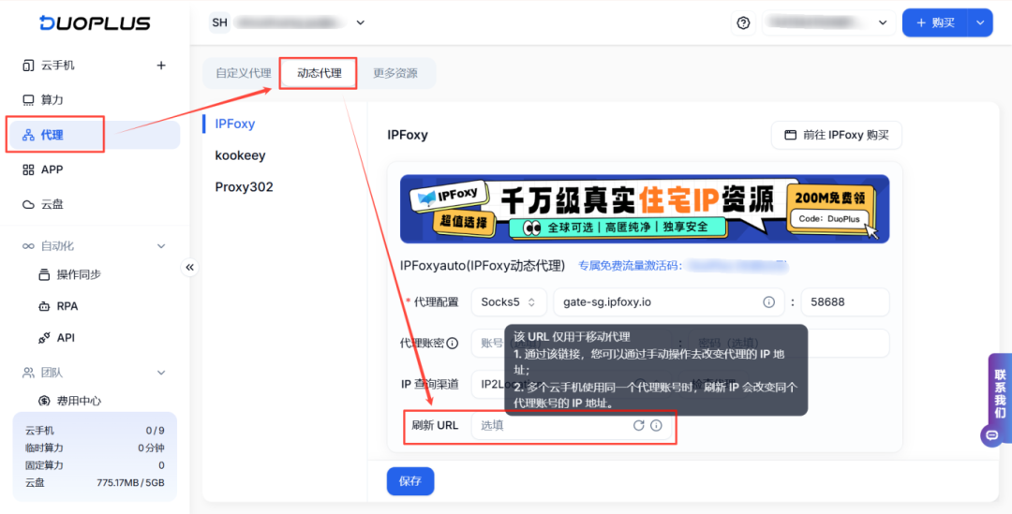Select the 代理 proxy sidebar item
The image size is (1012, 514).
coord(95,135)
